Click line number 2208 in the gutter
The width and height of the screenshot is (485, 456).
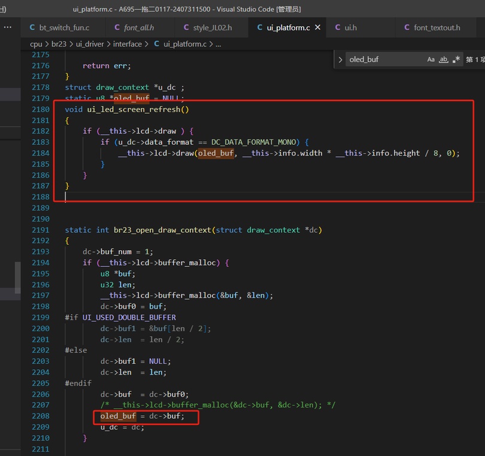point(41,416)
